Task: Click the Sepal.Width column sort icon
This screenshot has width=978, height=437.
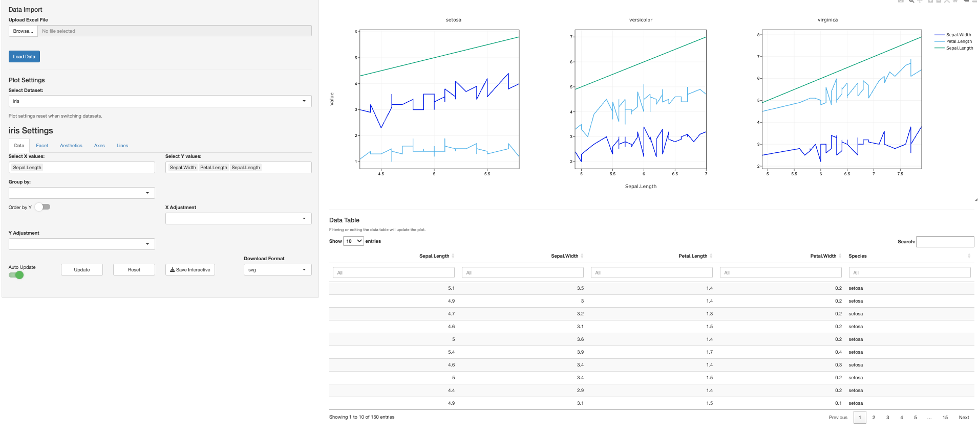Action: [x=582, y=256]
